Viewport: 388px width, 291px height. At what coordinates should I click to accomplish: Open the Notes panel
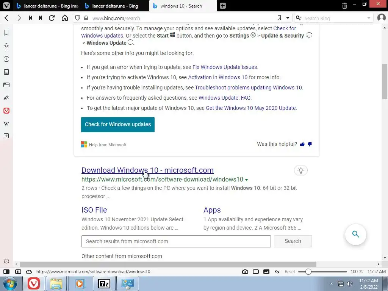coord(6,72)
